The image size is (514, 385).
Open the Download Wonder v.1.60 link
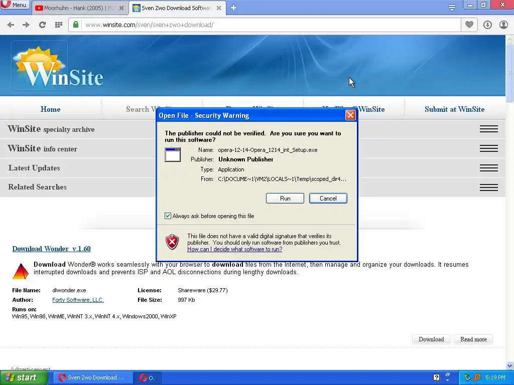(52, 249)
